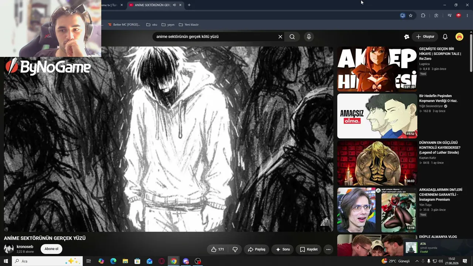The width and height of the screenshot is (473, 266).
Task: Launch Microsoft Copilot from the taskbar
Action: click(x=101, y=261)
